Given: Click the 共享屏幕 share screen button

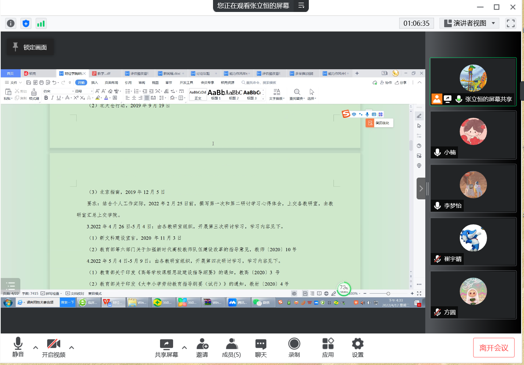Looking at the screenshot, I should click(x=166, y=348).
